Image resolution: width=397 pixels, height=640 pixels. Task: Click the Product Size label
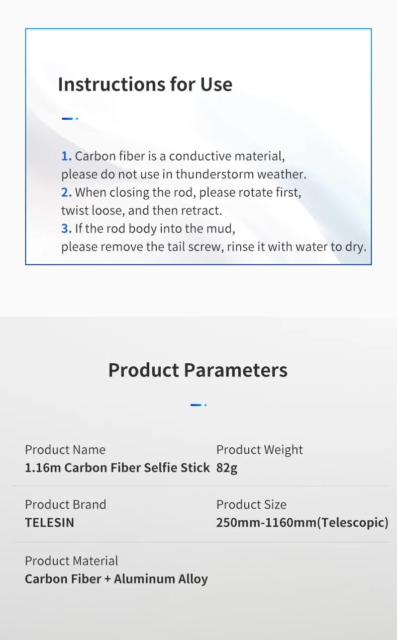[x=251, y=505]
